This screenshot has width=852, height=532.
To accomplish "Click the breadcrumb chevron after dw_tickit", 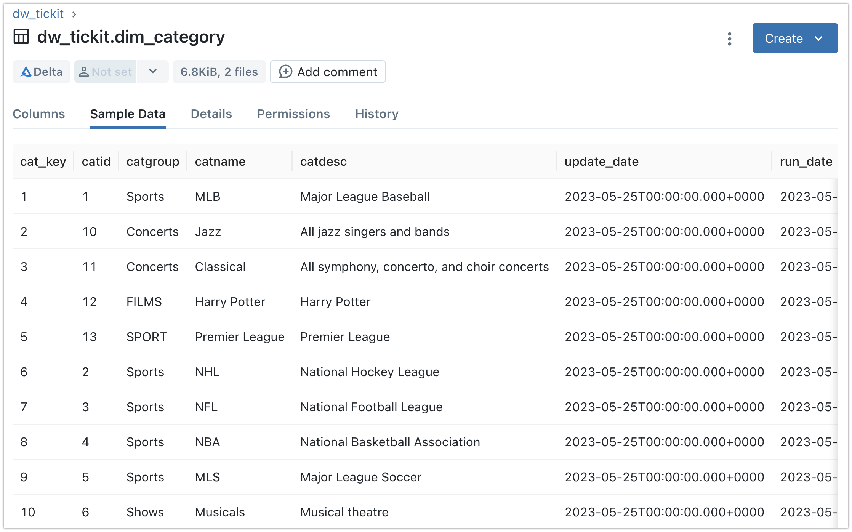I will coord(74,14).
